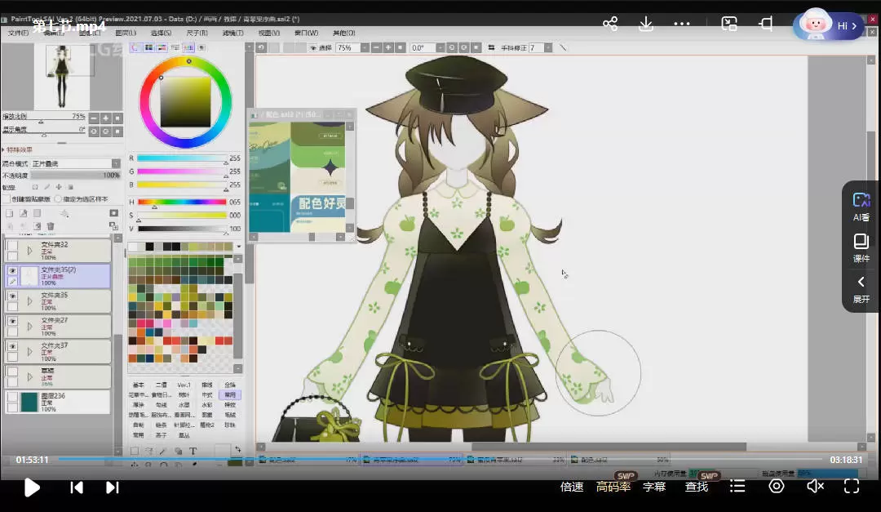Image resolution: width=881 pixels, height=512 pixels.
Task: Click the circular target icon in player bar
Action: pos(777,486)
